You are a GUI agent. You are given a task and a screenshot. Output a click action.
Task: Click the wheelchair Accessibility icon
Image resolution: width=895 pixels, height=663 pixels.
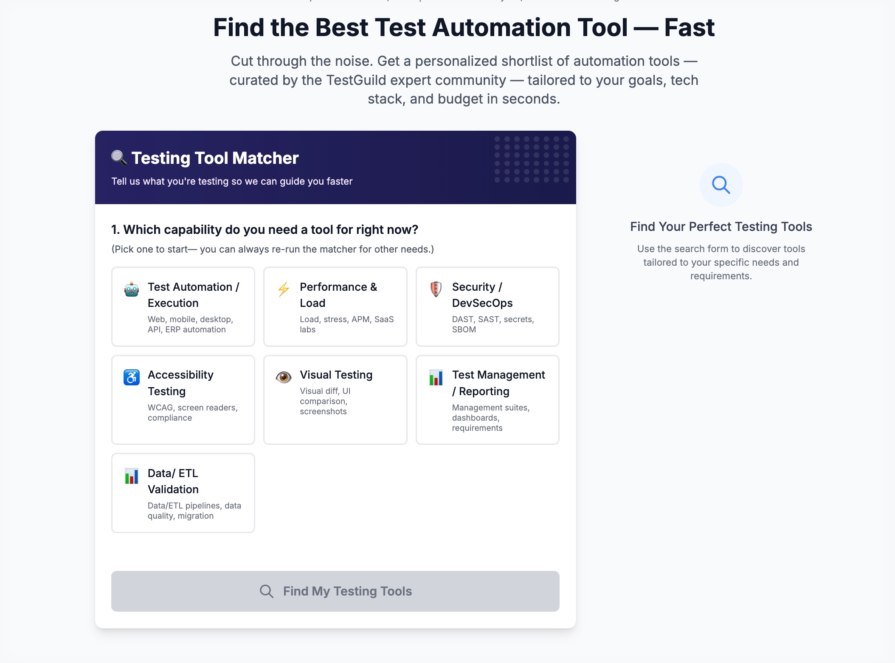pos(132,377)
